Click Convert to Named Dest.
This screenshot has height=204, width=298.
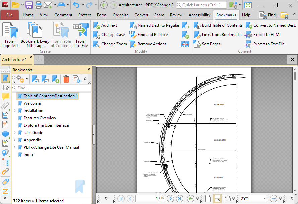point(271,25)
